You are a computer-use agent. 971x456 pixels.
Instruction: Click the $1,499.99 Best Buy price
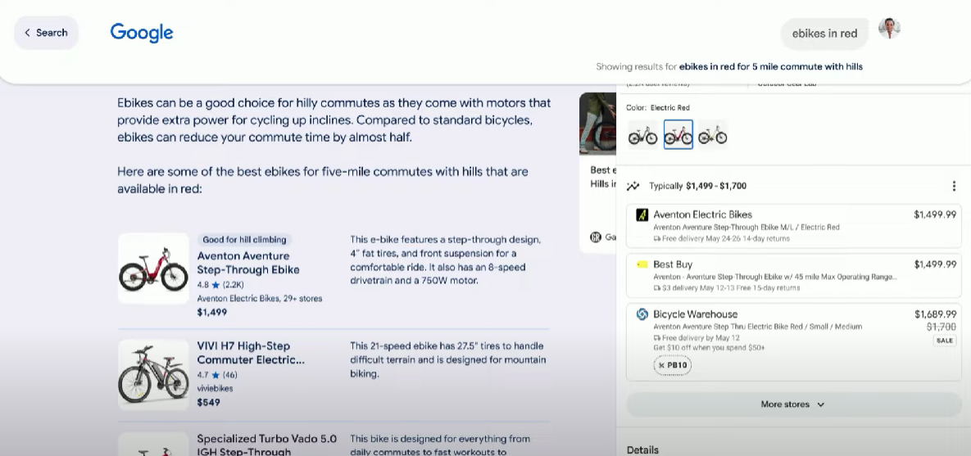(x=935, y=264)
